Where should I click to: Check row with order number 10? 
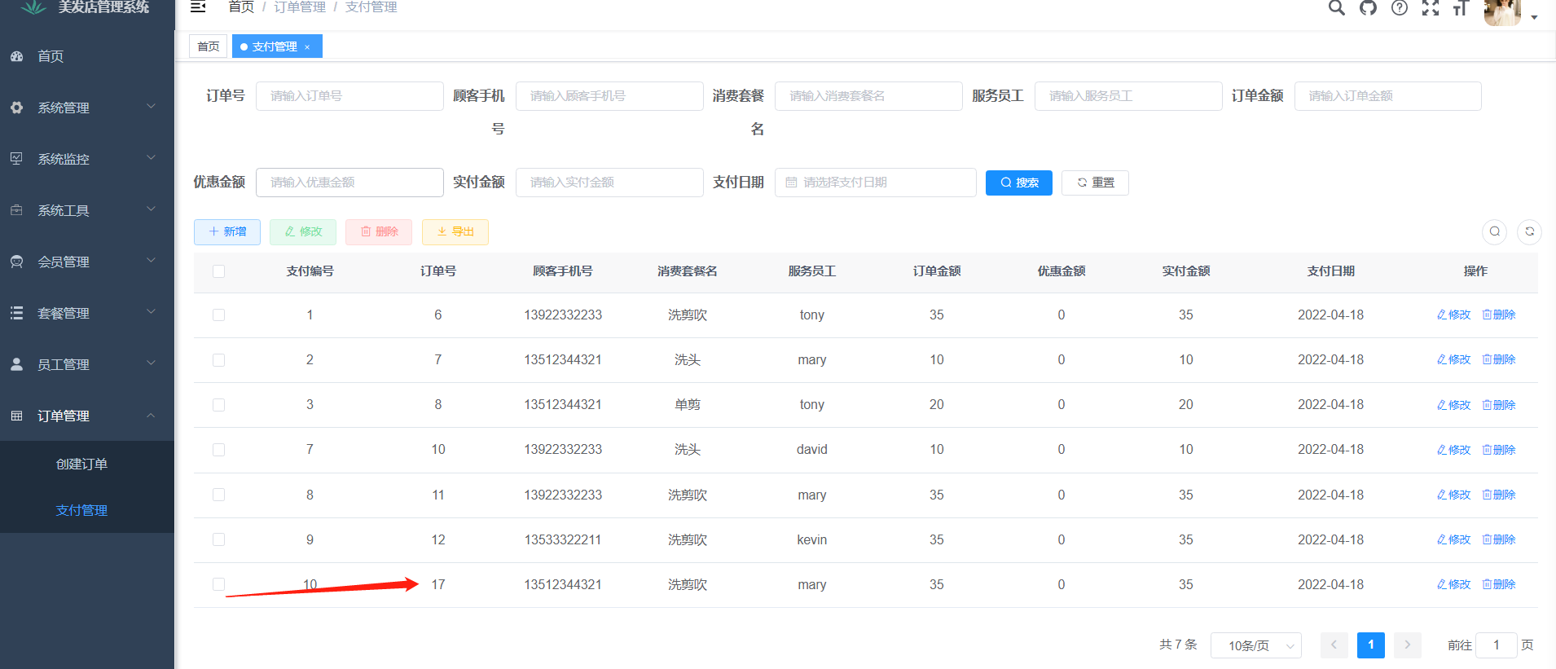[218, 449]
